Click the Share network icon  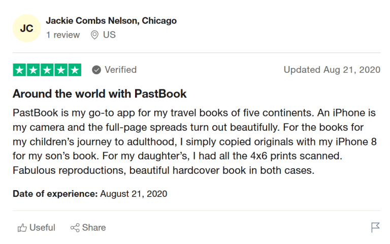click(x=75, y=228)
